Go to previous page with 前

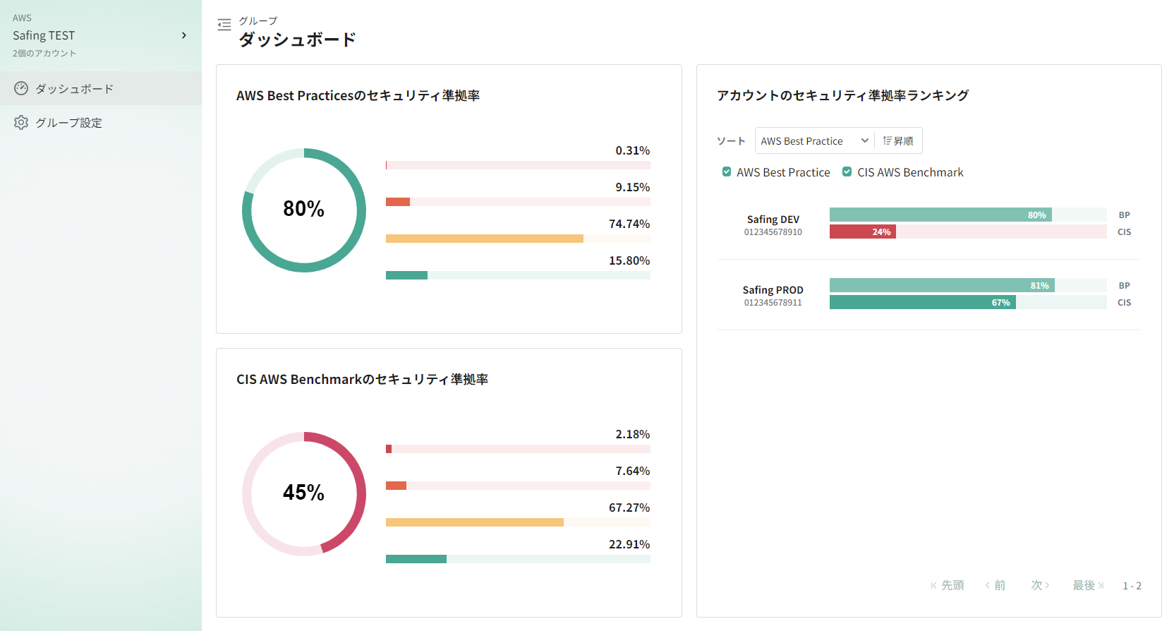[x=996, y=585]
